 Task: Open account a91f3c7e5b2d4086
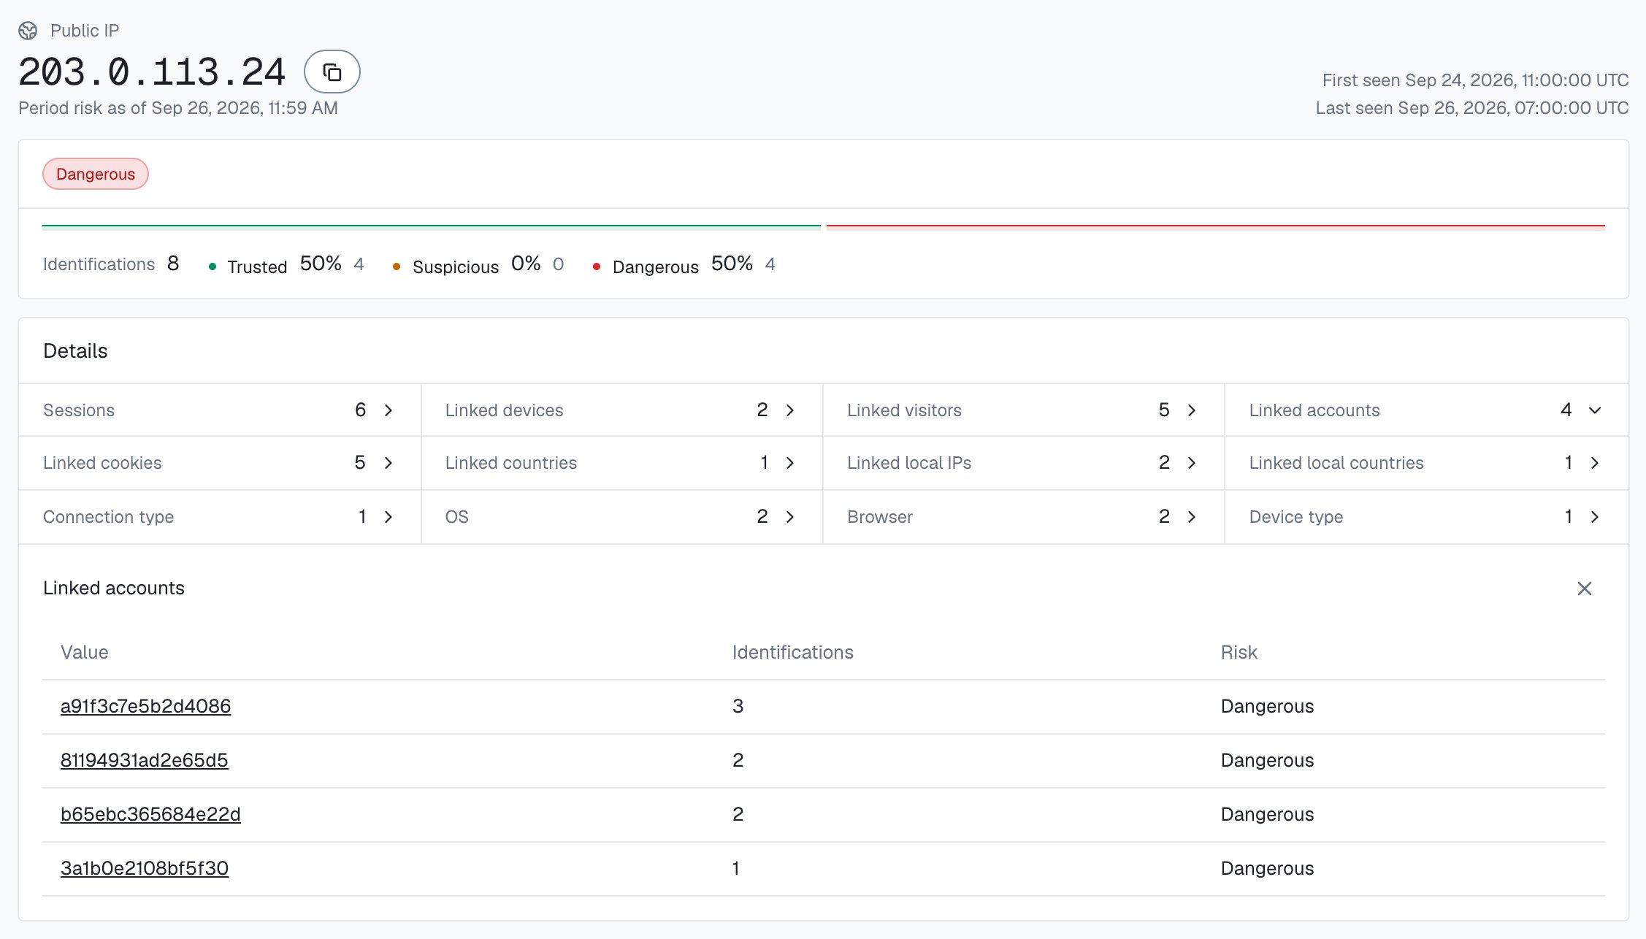(x=145, y=706)
